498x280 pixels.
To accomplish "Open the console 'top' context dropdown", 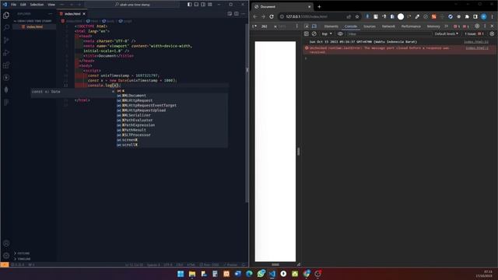I will click(x=327, y=33).
